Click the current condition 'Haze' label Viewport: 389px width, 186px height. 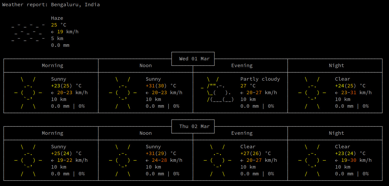(57, 18)
